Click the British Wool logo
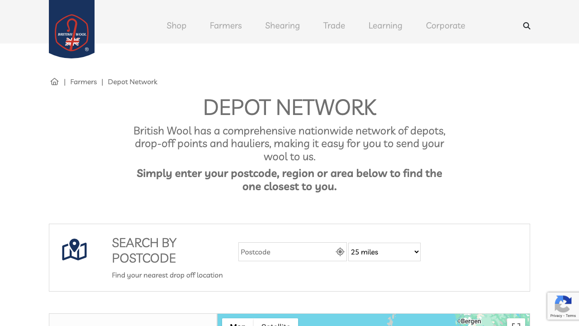Viewport: 579px width, 326px height. pos(71,29)
